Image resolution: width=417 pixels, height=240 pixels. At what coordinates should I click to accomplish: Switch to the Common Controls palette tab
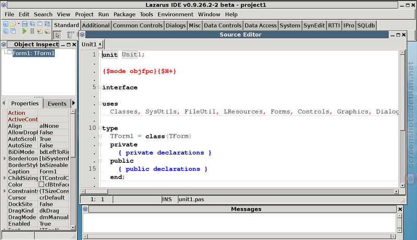pos(138,26)
